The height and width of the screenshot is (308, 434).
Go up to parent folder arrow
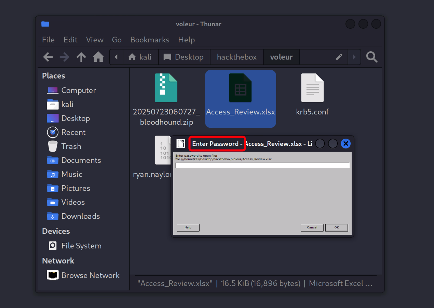click(x=81, y=57)
